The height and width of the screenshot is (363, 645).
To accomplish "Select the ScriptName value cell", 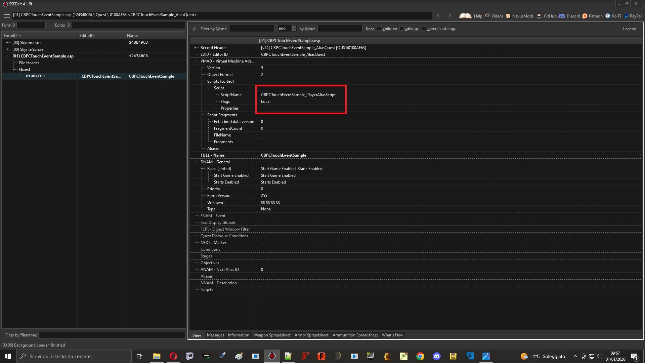I will tap(449, 95).
